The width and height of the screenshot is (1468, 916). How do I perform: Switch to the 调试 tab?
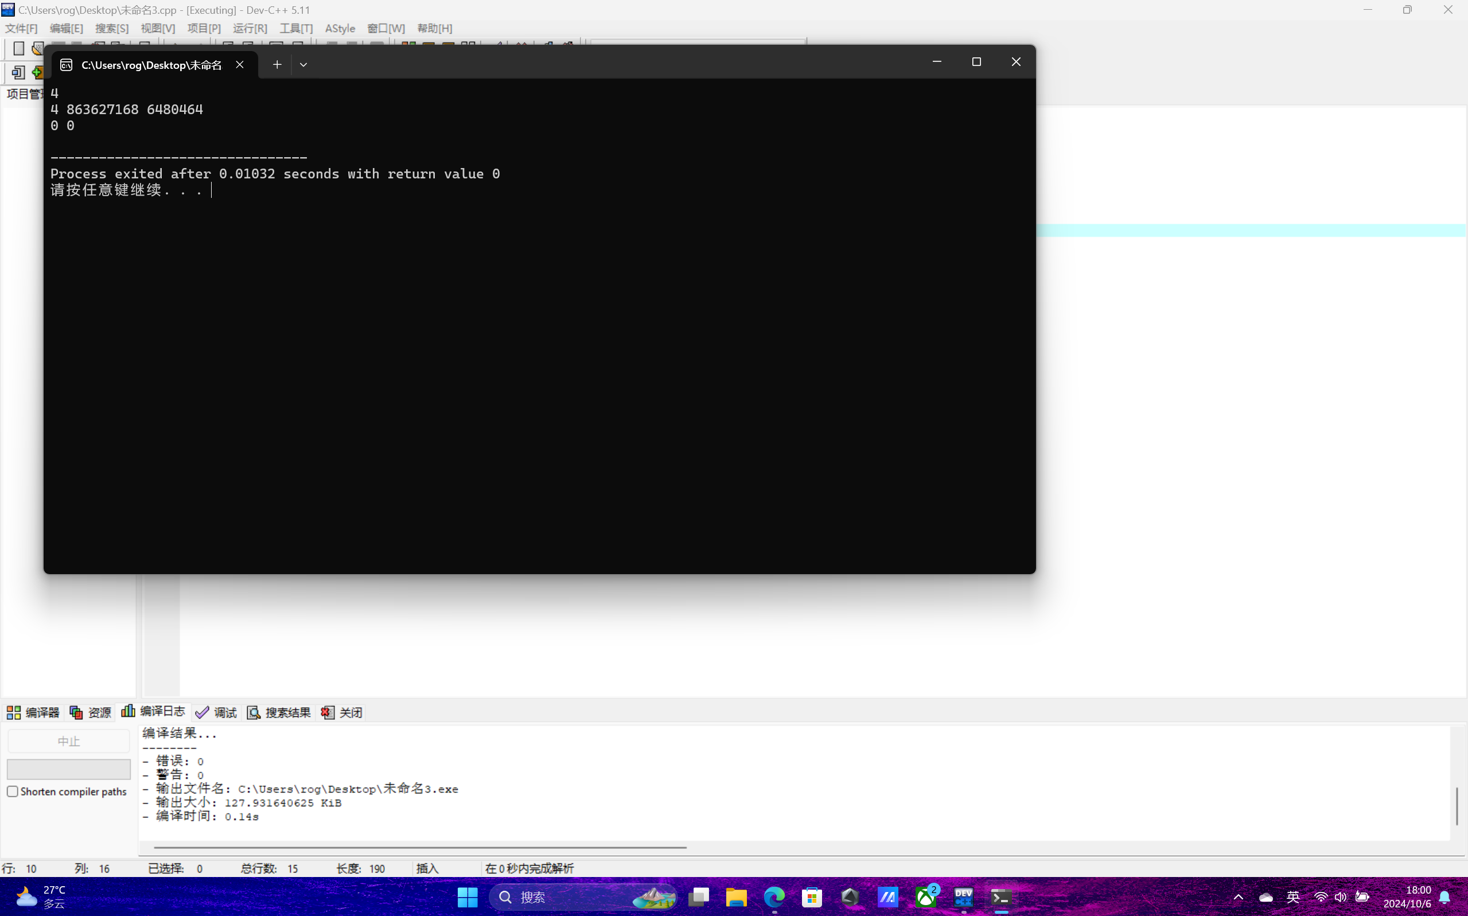pyautogui.click(x=216, y=712)
